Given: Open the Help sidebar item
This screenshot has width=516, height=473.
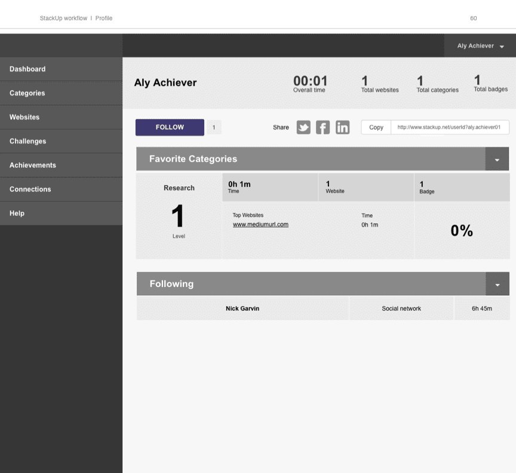Looking at the screenshot, I should 17,214.
